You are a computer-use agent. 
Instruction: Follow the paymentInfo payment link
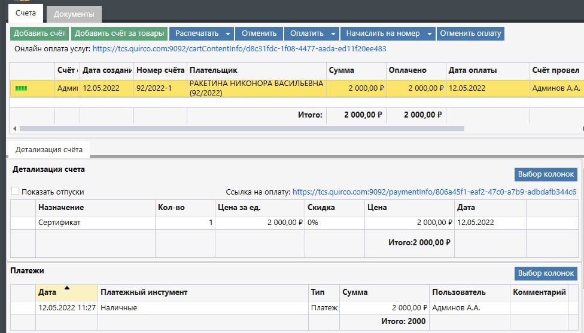(434, 192)
